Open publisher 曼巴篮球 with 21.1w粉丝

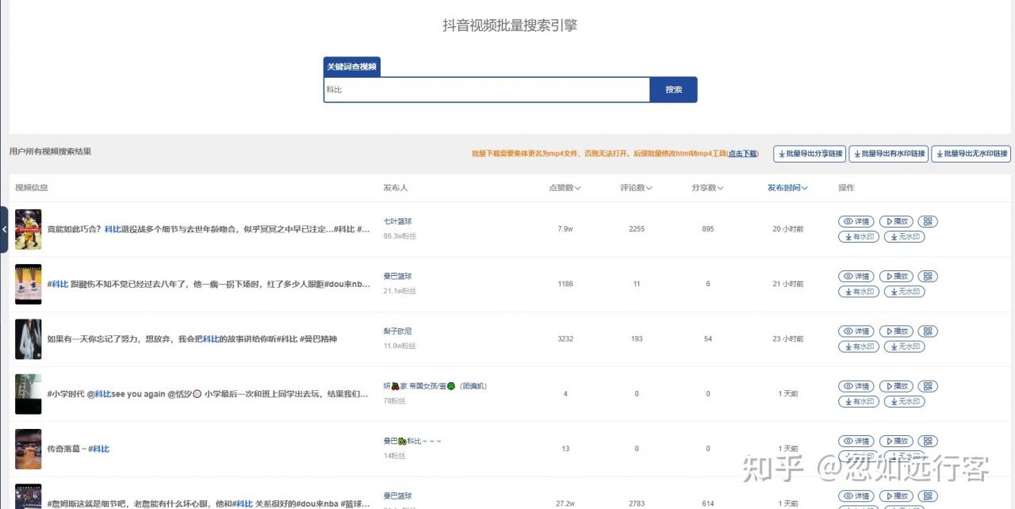tap(397, 276)
